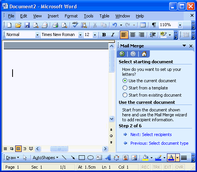Align text left

(124, 34)
